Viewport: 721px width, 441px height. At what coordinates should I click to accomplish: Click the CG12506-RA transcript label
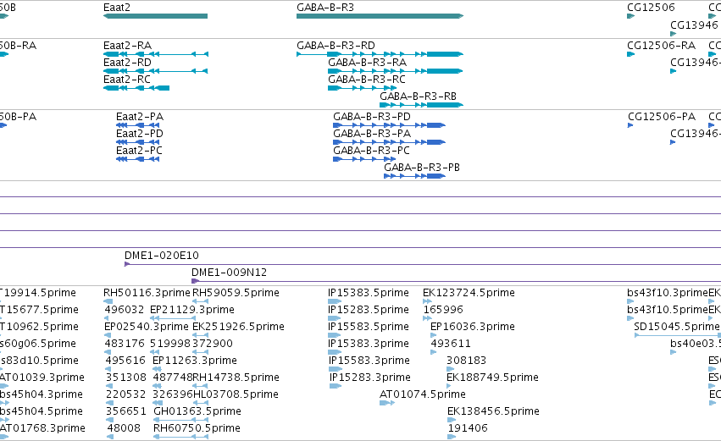click(661, 46)
